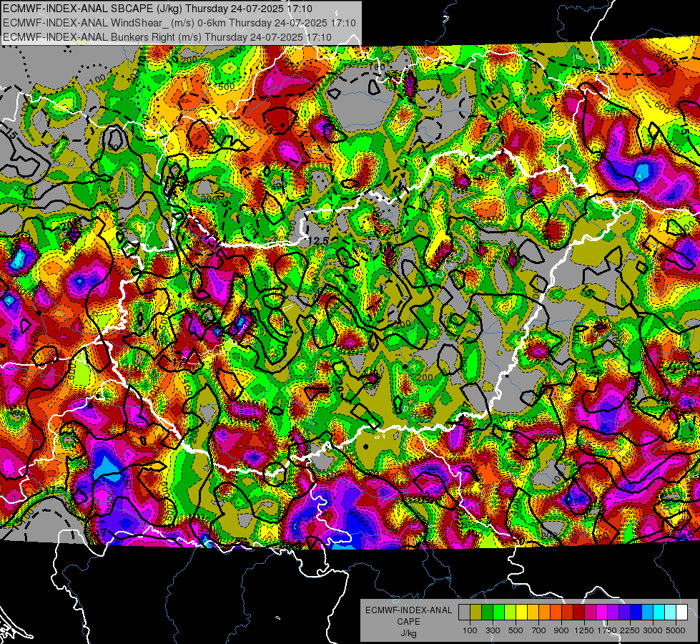Image resolution: width=700 pixels, height=644 pixels.
Task: Click the dark red legend swatch
Action: point(579,613)
